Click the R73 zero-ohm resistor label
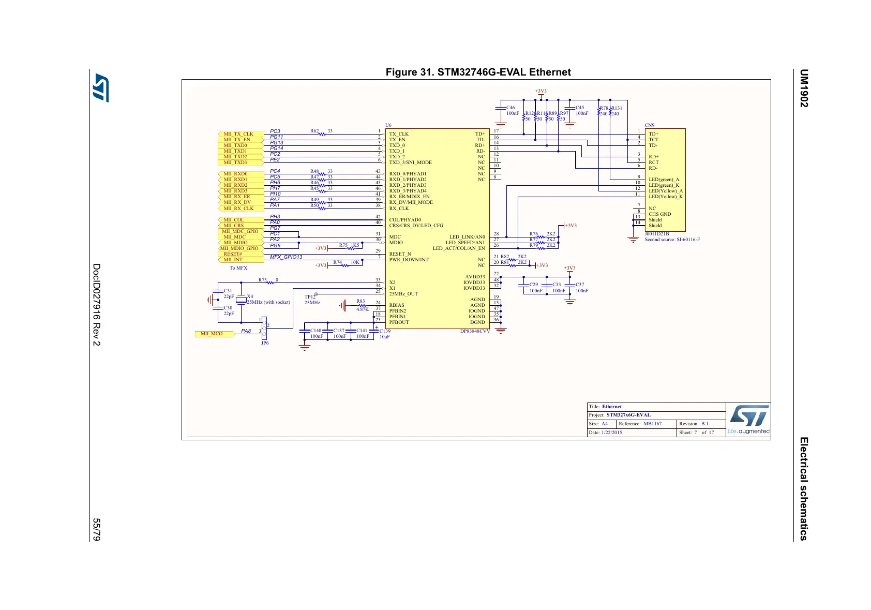The width and height of the screenshot is (871, 610). click(263, 280)
